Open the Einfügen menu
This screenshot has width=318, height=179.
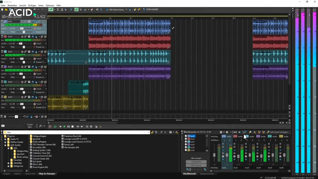point(32,6)
